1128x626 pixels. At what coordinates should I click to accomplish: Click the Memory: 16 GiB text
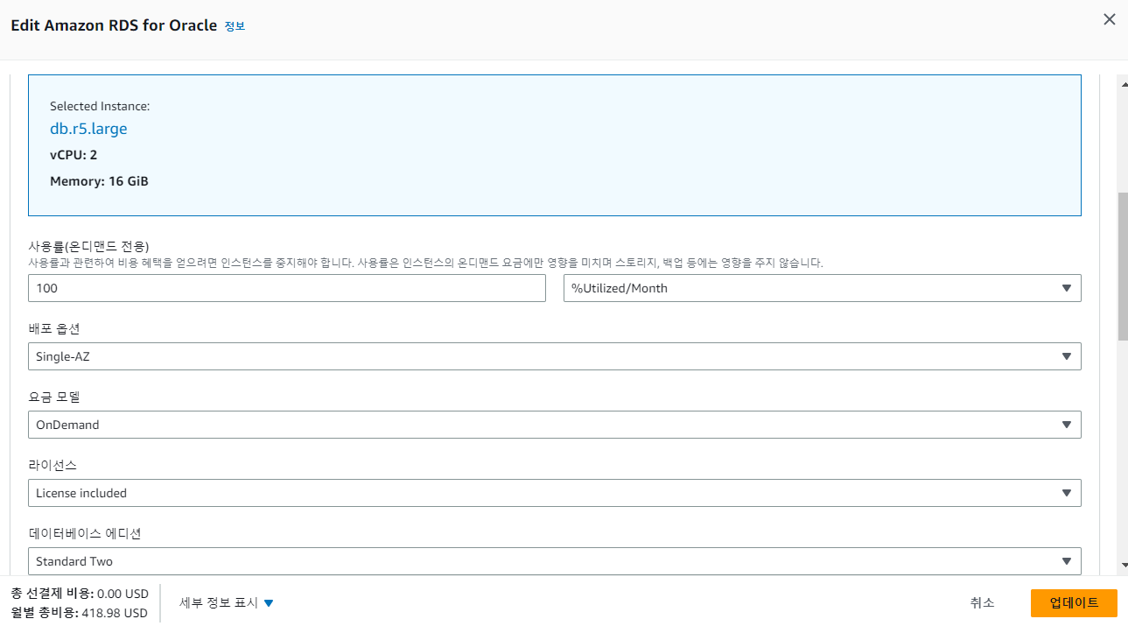coord(99,181)
